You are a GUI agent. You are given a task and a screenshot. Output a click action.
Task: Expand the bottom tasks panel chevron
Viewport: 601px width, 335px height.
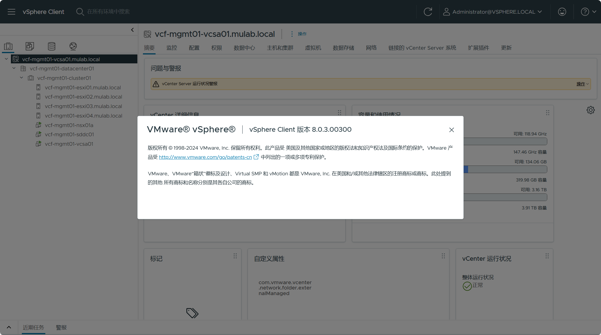9,327
